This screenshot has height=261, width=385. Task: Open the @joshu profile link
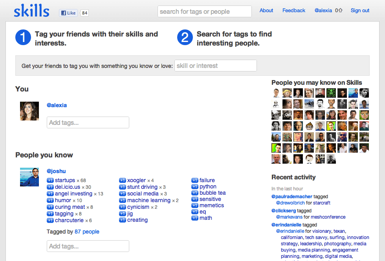56,171
